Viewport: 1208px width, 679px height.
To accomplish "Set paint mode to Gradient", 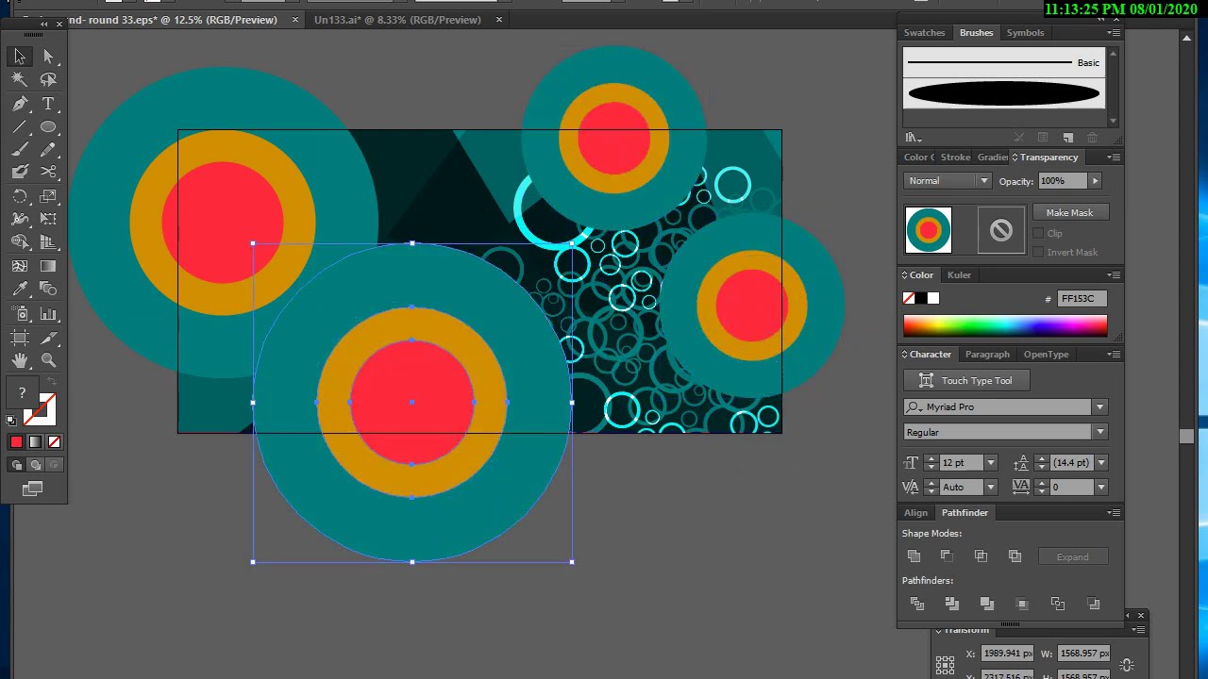I will 35,441.
